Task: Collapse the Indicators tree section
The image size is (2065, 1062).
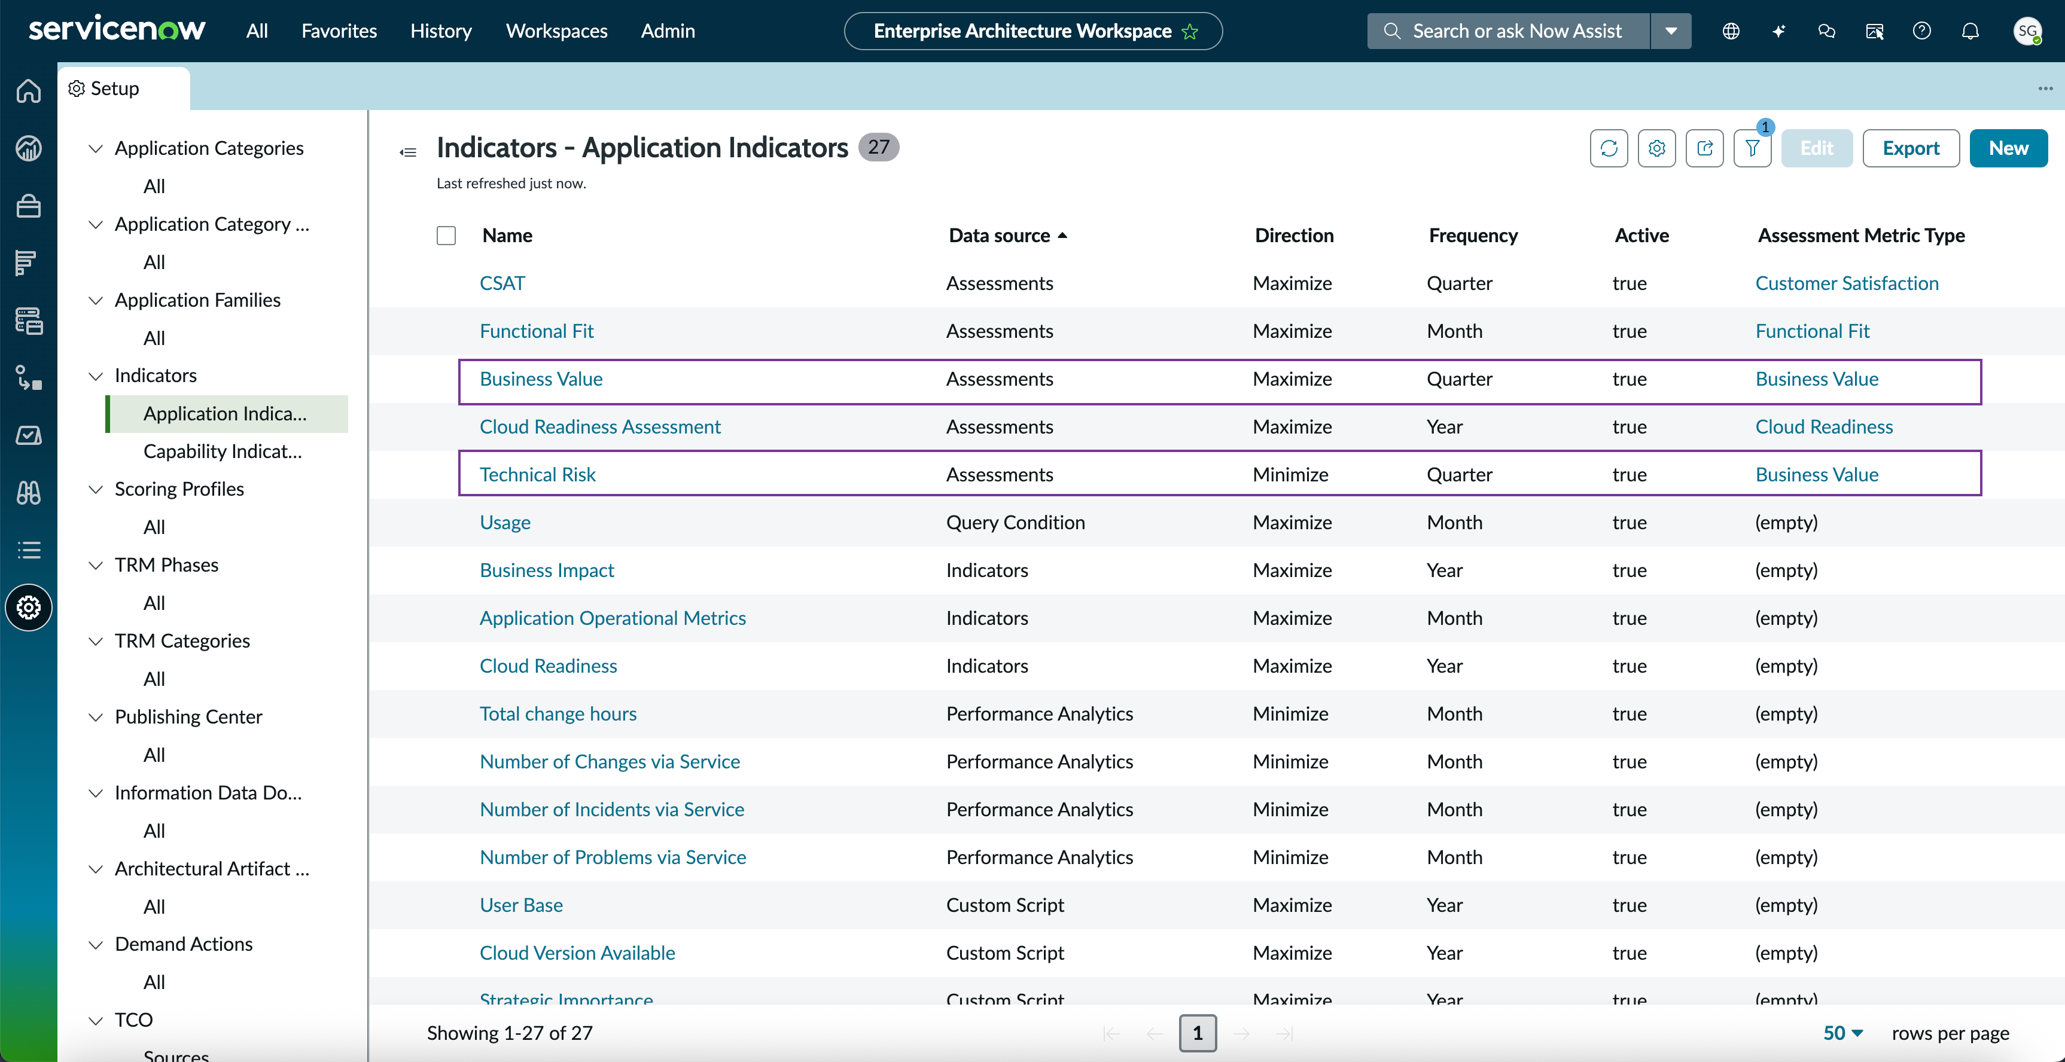Action: click(95, 376)
